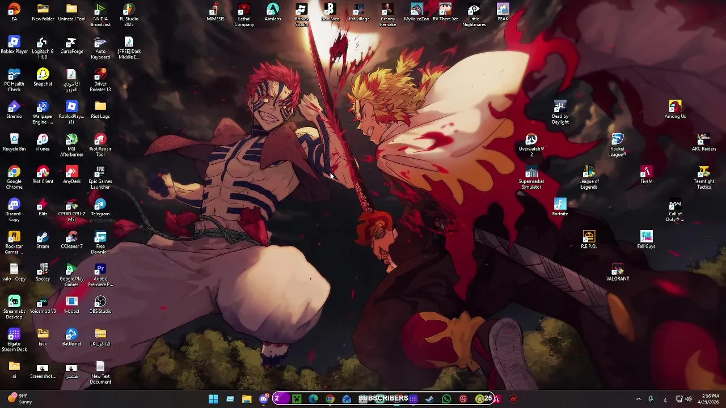726x408 pixels.
Task: Open CurseForge desktop shortcut
Action: pyautogui.click(x=71, y=45)
